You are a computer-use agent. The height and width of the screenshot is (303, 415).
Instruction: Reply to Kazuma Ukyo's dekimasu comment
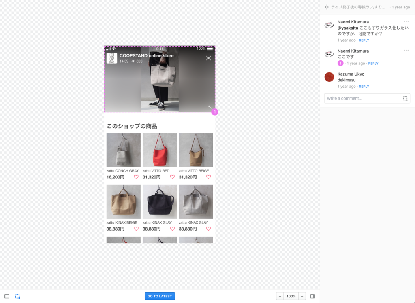pyautogui.click(x=364, y=87)
